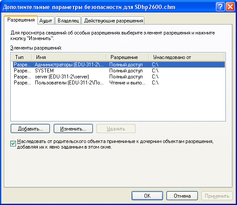Confirm with the OK button

[x=147, y=196]
